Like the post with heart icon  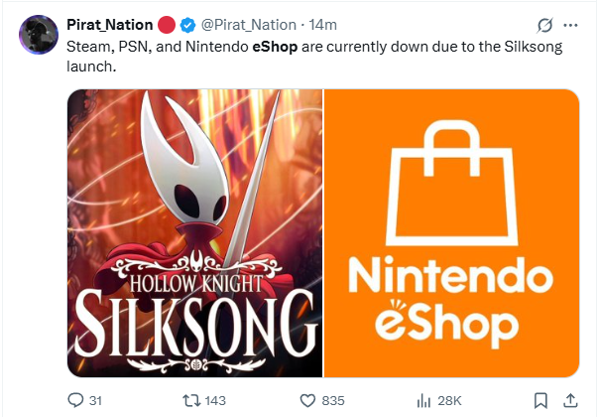pyautogui.click(x=306, y=399)
